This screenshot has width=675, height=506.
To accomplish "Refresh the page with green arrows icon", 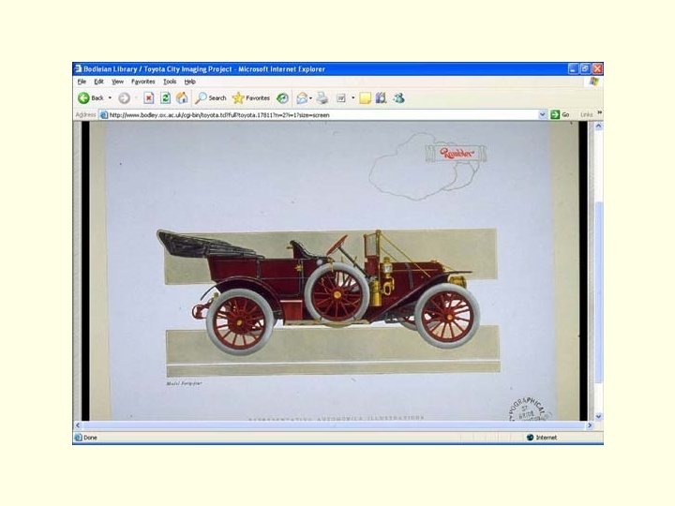I will 165,98.
